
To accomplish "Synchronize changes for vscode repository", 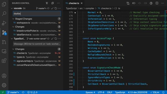I will point(48,8).
